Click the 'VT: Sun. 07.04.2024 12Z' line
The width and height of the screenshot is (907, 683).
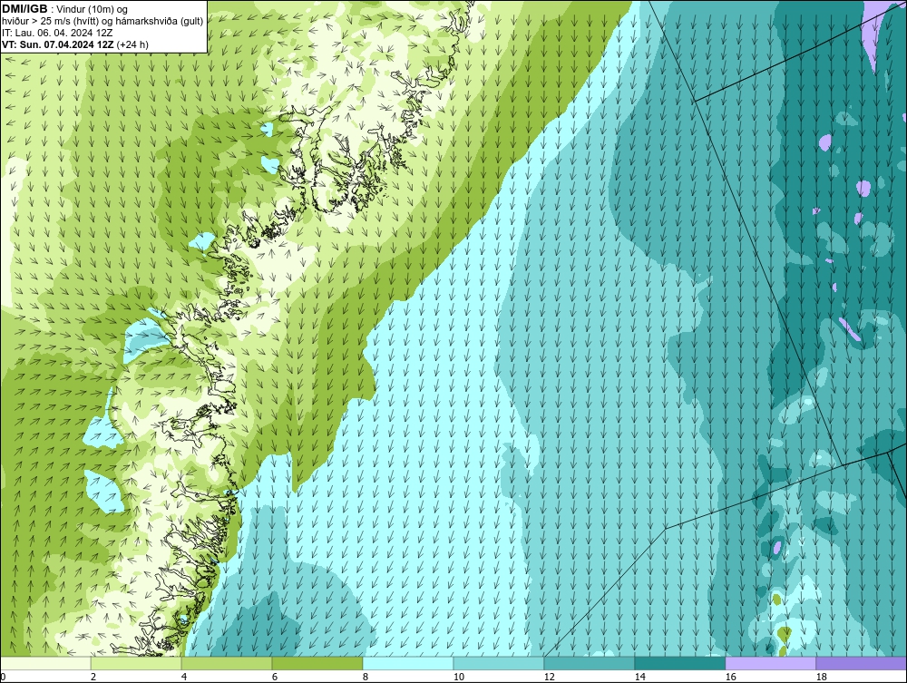tap(58, 44)
